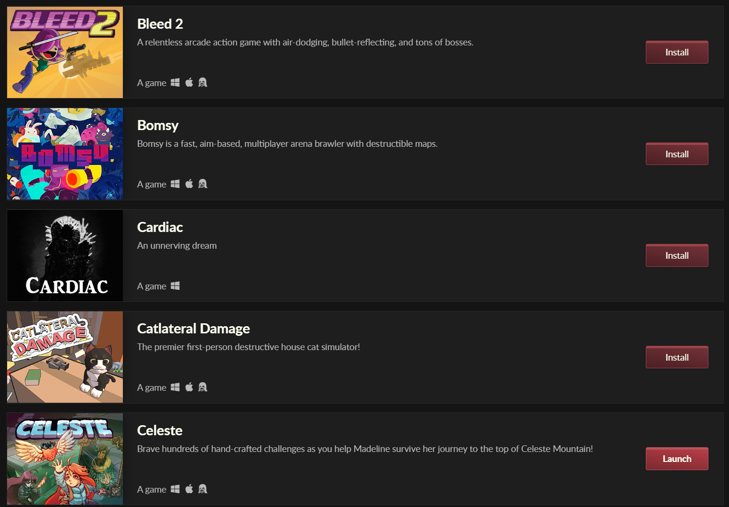
Task: Click 'A game' label on the Catlateral Damage row
Action: click(152, 387)
